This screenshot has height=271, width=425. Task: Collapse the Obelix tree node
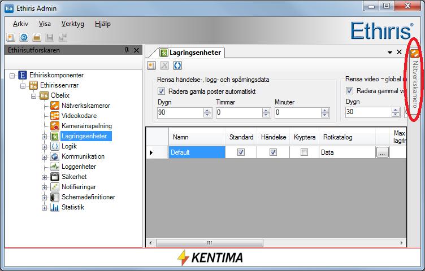[33, 96]
